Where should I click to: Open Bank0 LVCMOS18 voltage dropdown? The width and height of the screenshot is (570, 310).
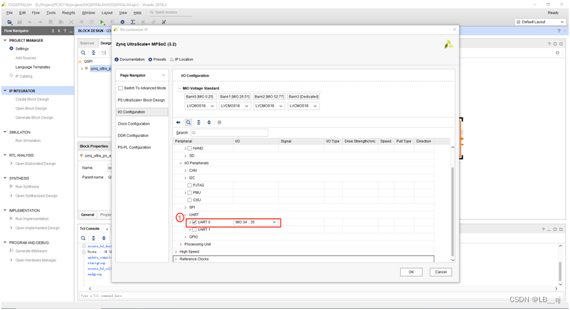(x=201, y=106)
